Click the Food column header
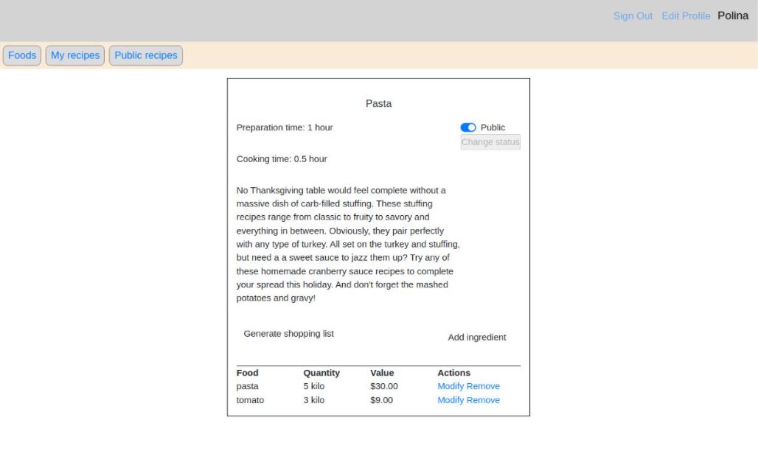 (x=246, y=372)
